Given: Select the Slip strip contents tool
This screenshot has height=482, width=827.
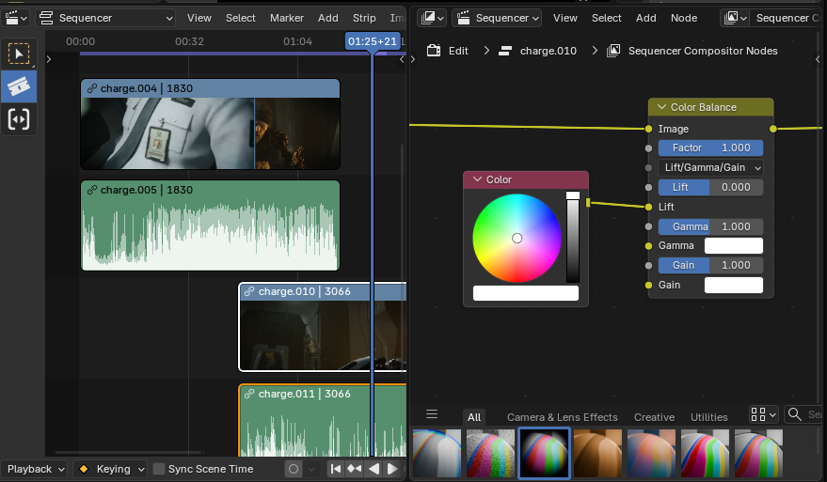Looking at the screenshot, I should 19,119.
